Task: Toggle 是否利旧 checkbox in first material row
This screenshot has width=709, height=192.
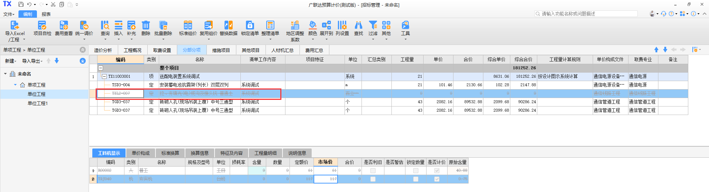Action: 373,171
